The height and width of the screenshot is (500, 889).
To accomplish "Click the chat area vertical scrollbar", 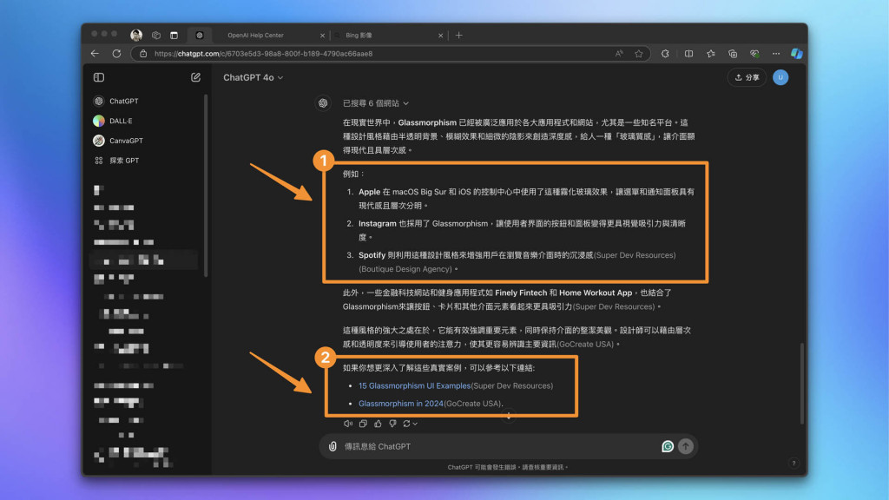I will [801, 383].
